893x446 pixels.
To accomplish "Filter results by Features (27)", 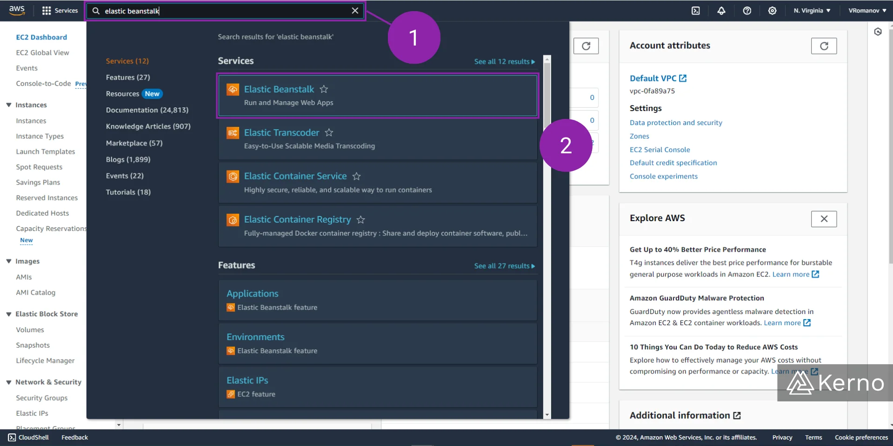I will point(128,77).
